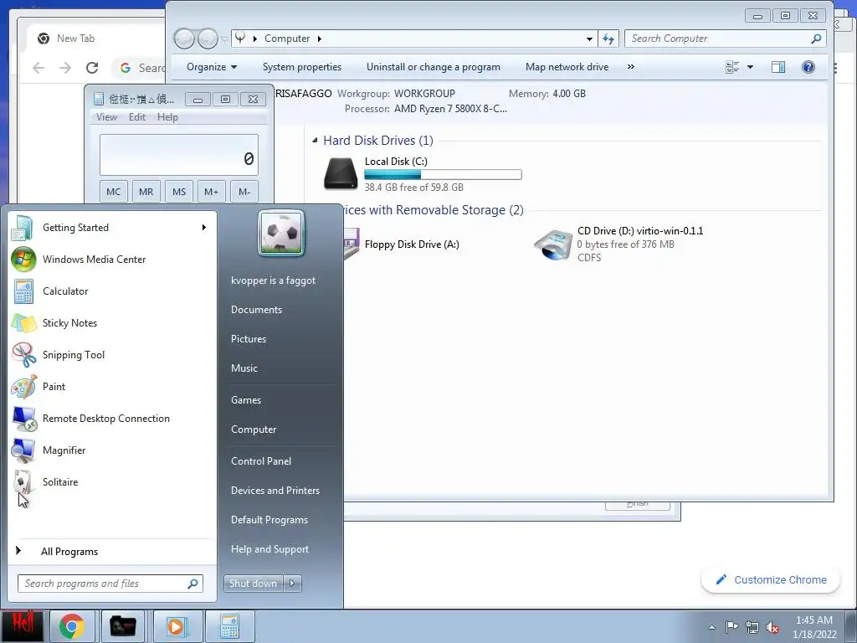Open Paint from the Start menu
Viewport: 857px width, 643px height.
tap(113, 386)
